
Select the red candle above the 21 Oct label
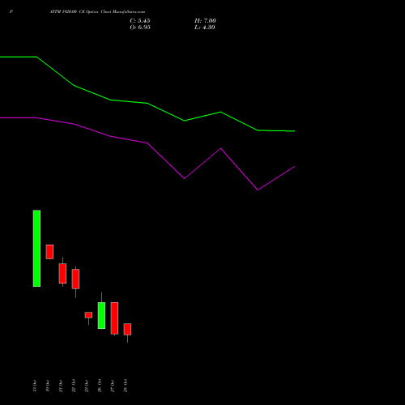tap(62, 273)
